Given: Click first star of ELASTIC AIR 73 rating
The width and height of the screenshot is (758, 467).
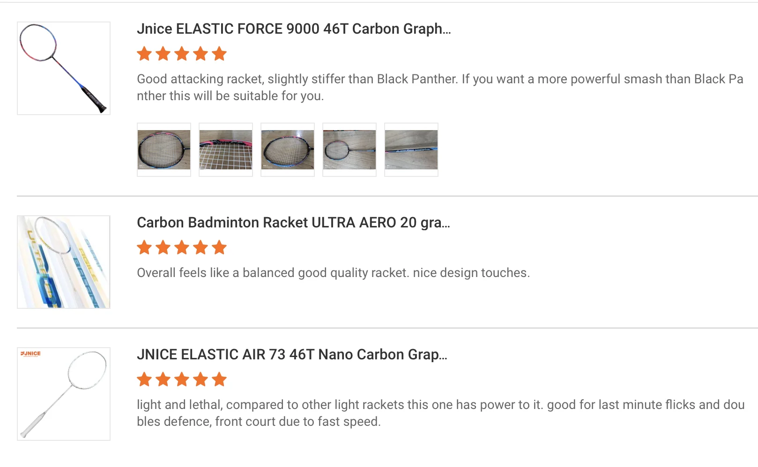Looking at the screenshot, I should coord(144,379).
